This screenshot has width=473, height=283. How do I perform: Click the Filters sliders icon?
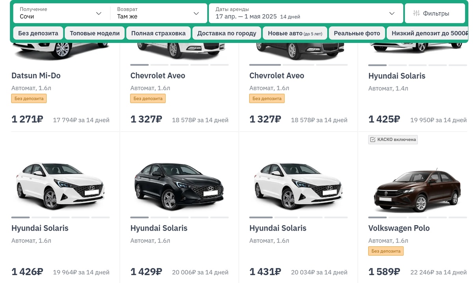(x=416, y=13)
